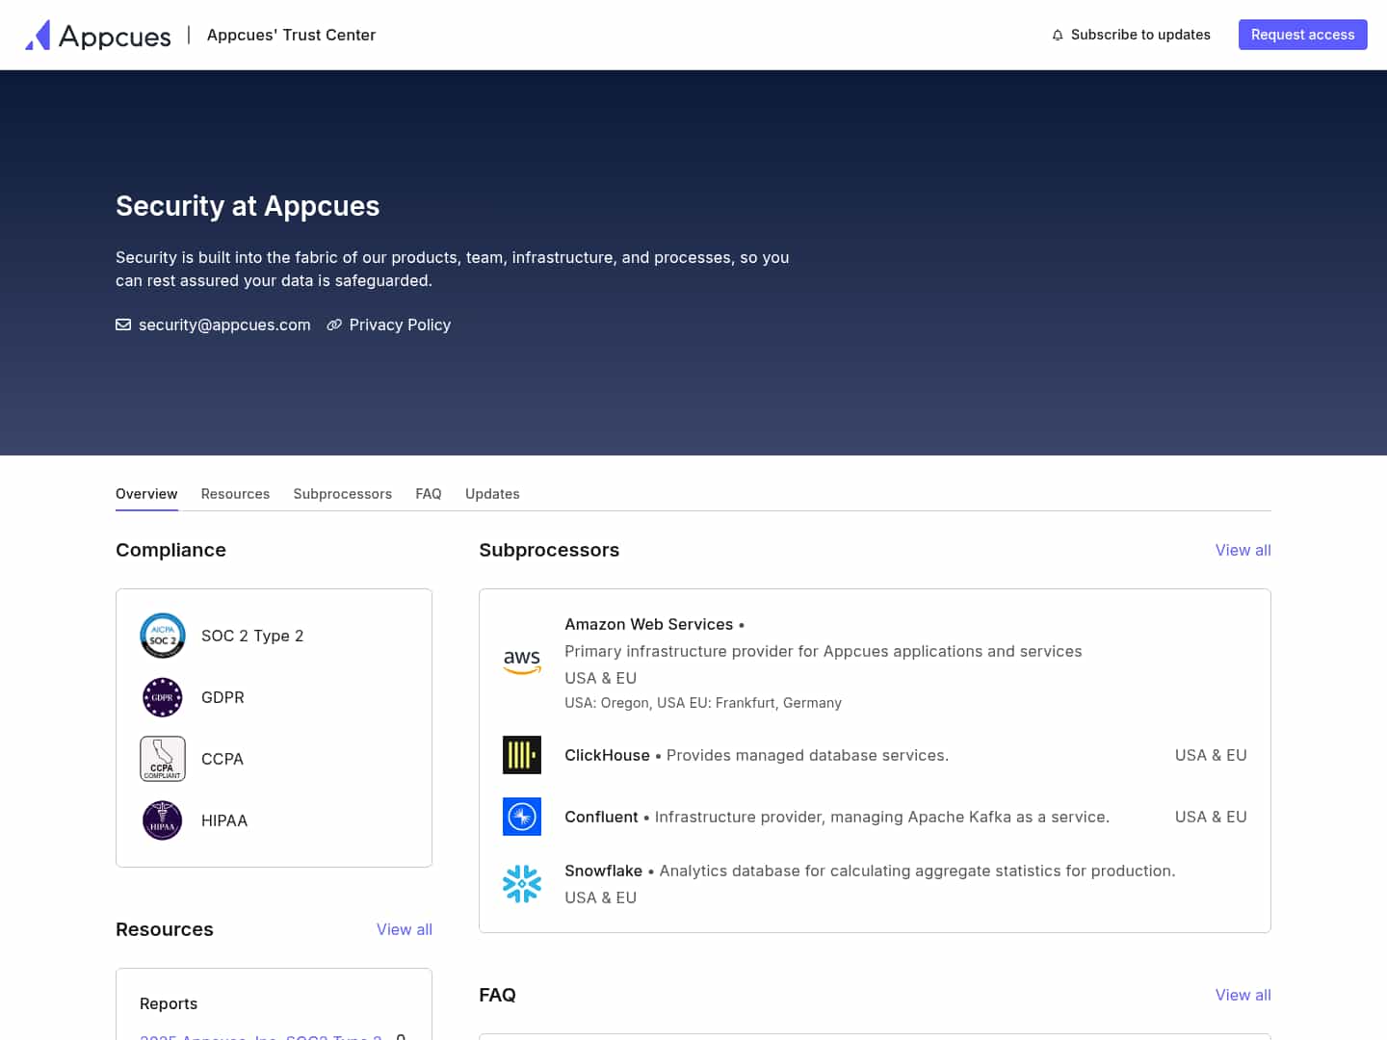Select the Updates tab
1387x1040 pixels.
point(492,494)
